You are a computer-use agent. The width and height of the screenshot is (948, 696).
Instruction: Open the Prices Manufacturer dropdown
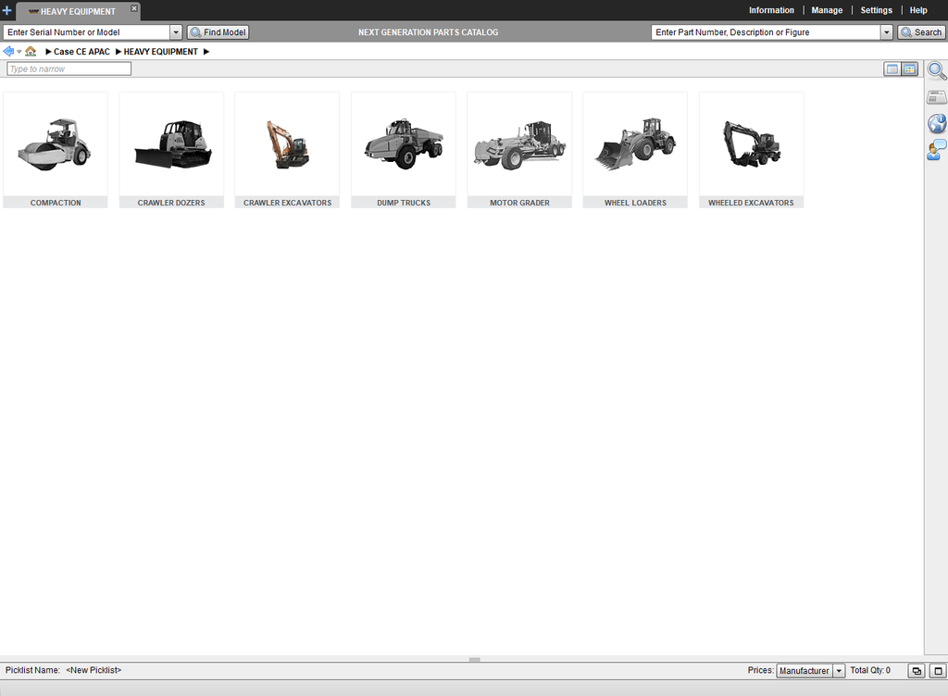(839, 671)
